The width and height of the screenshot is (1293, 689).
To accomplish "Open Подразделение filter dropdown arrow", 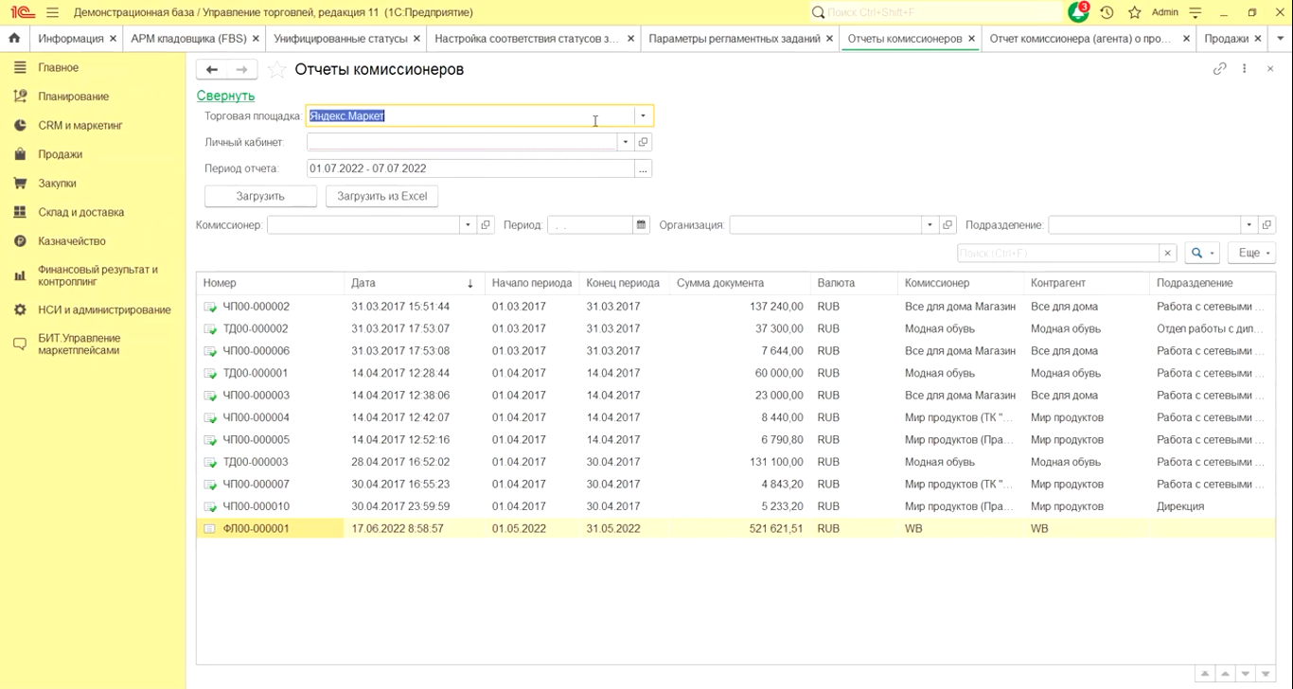I will coord(1249,225).
